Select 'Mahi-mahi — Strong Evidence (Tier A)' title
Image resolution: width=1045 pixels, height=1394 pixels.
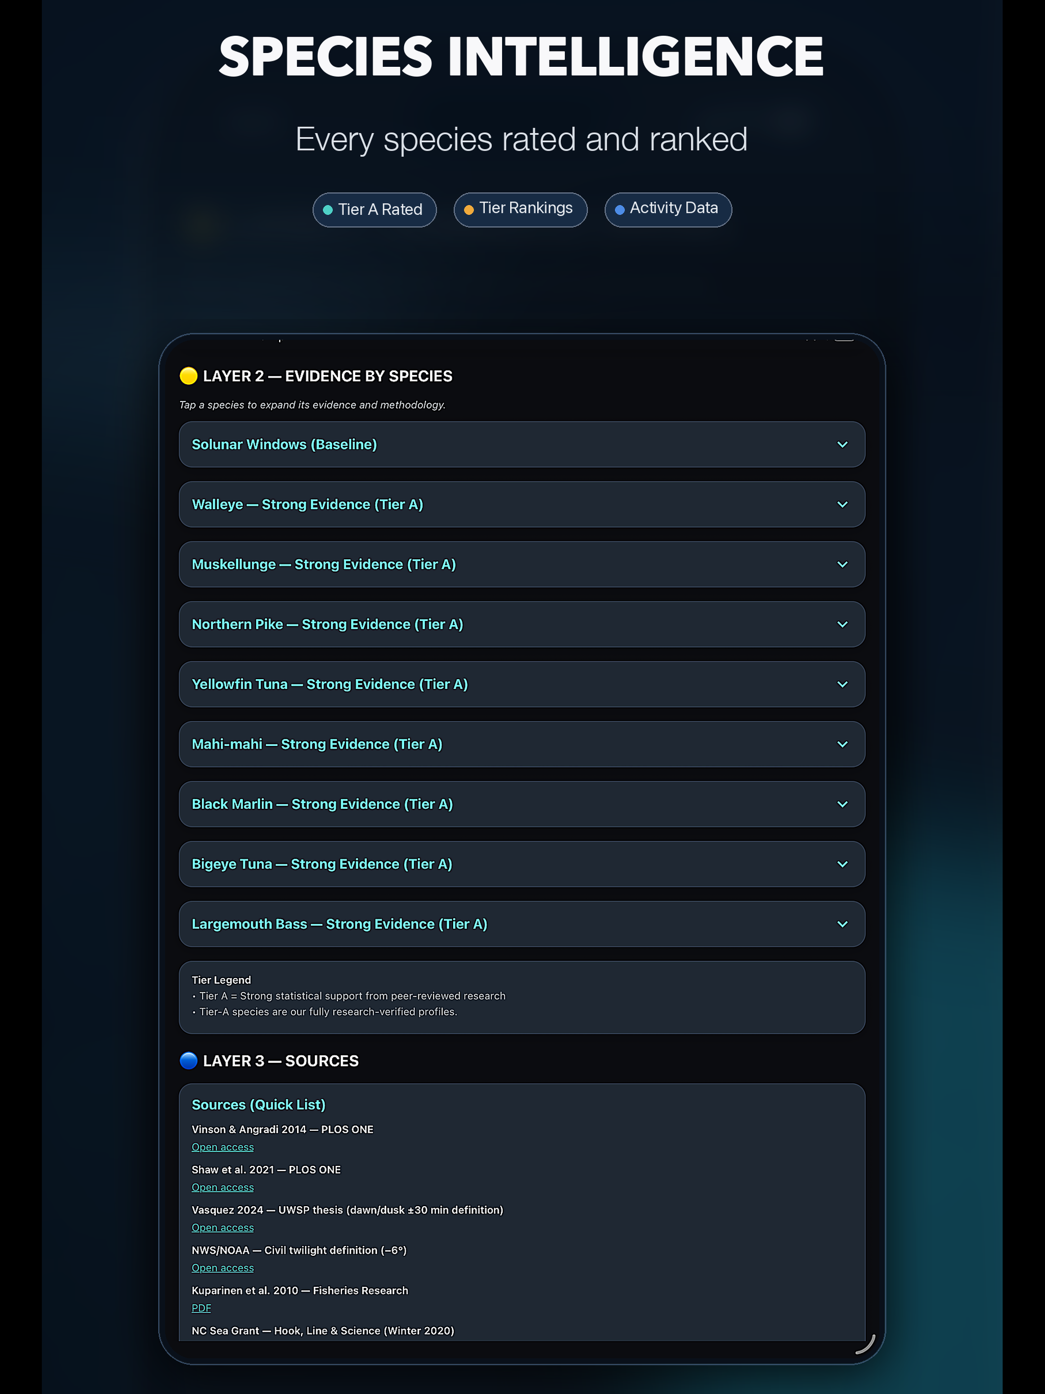click(317, 743)
